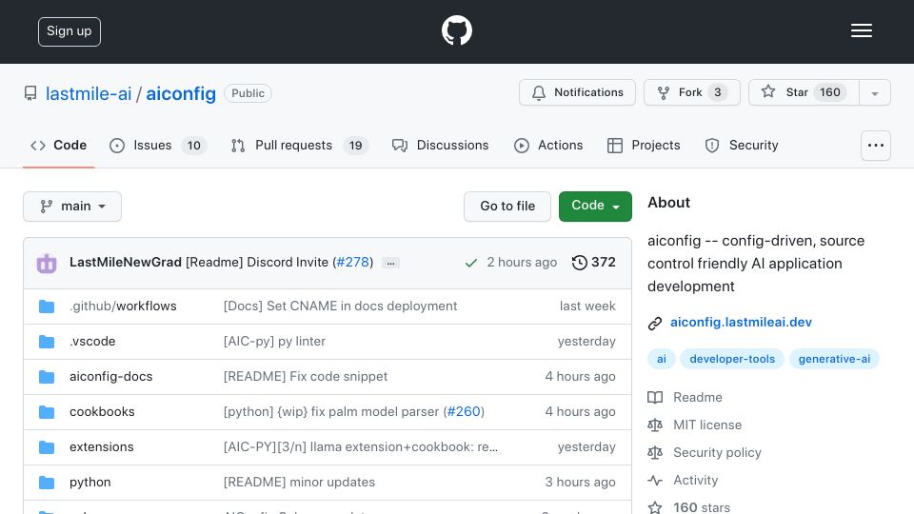Open the hamburger navigation menu
Viewport: 914px width, 514px height.
pos(861,30)
